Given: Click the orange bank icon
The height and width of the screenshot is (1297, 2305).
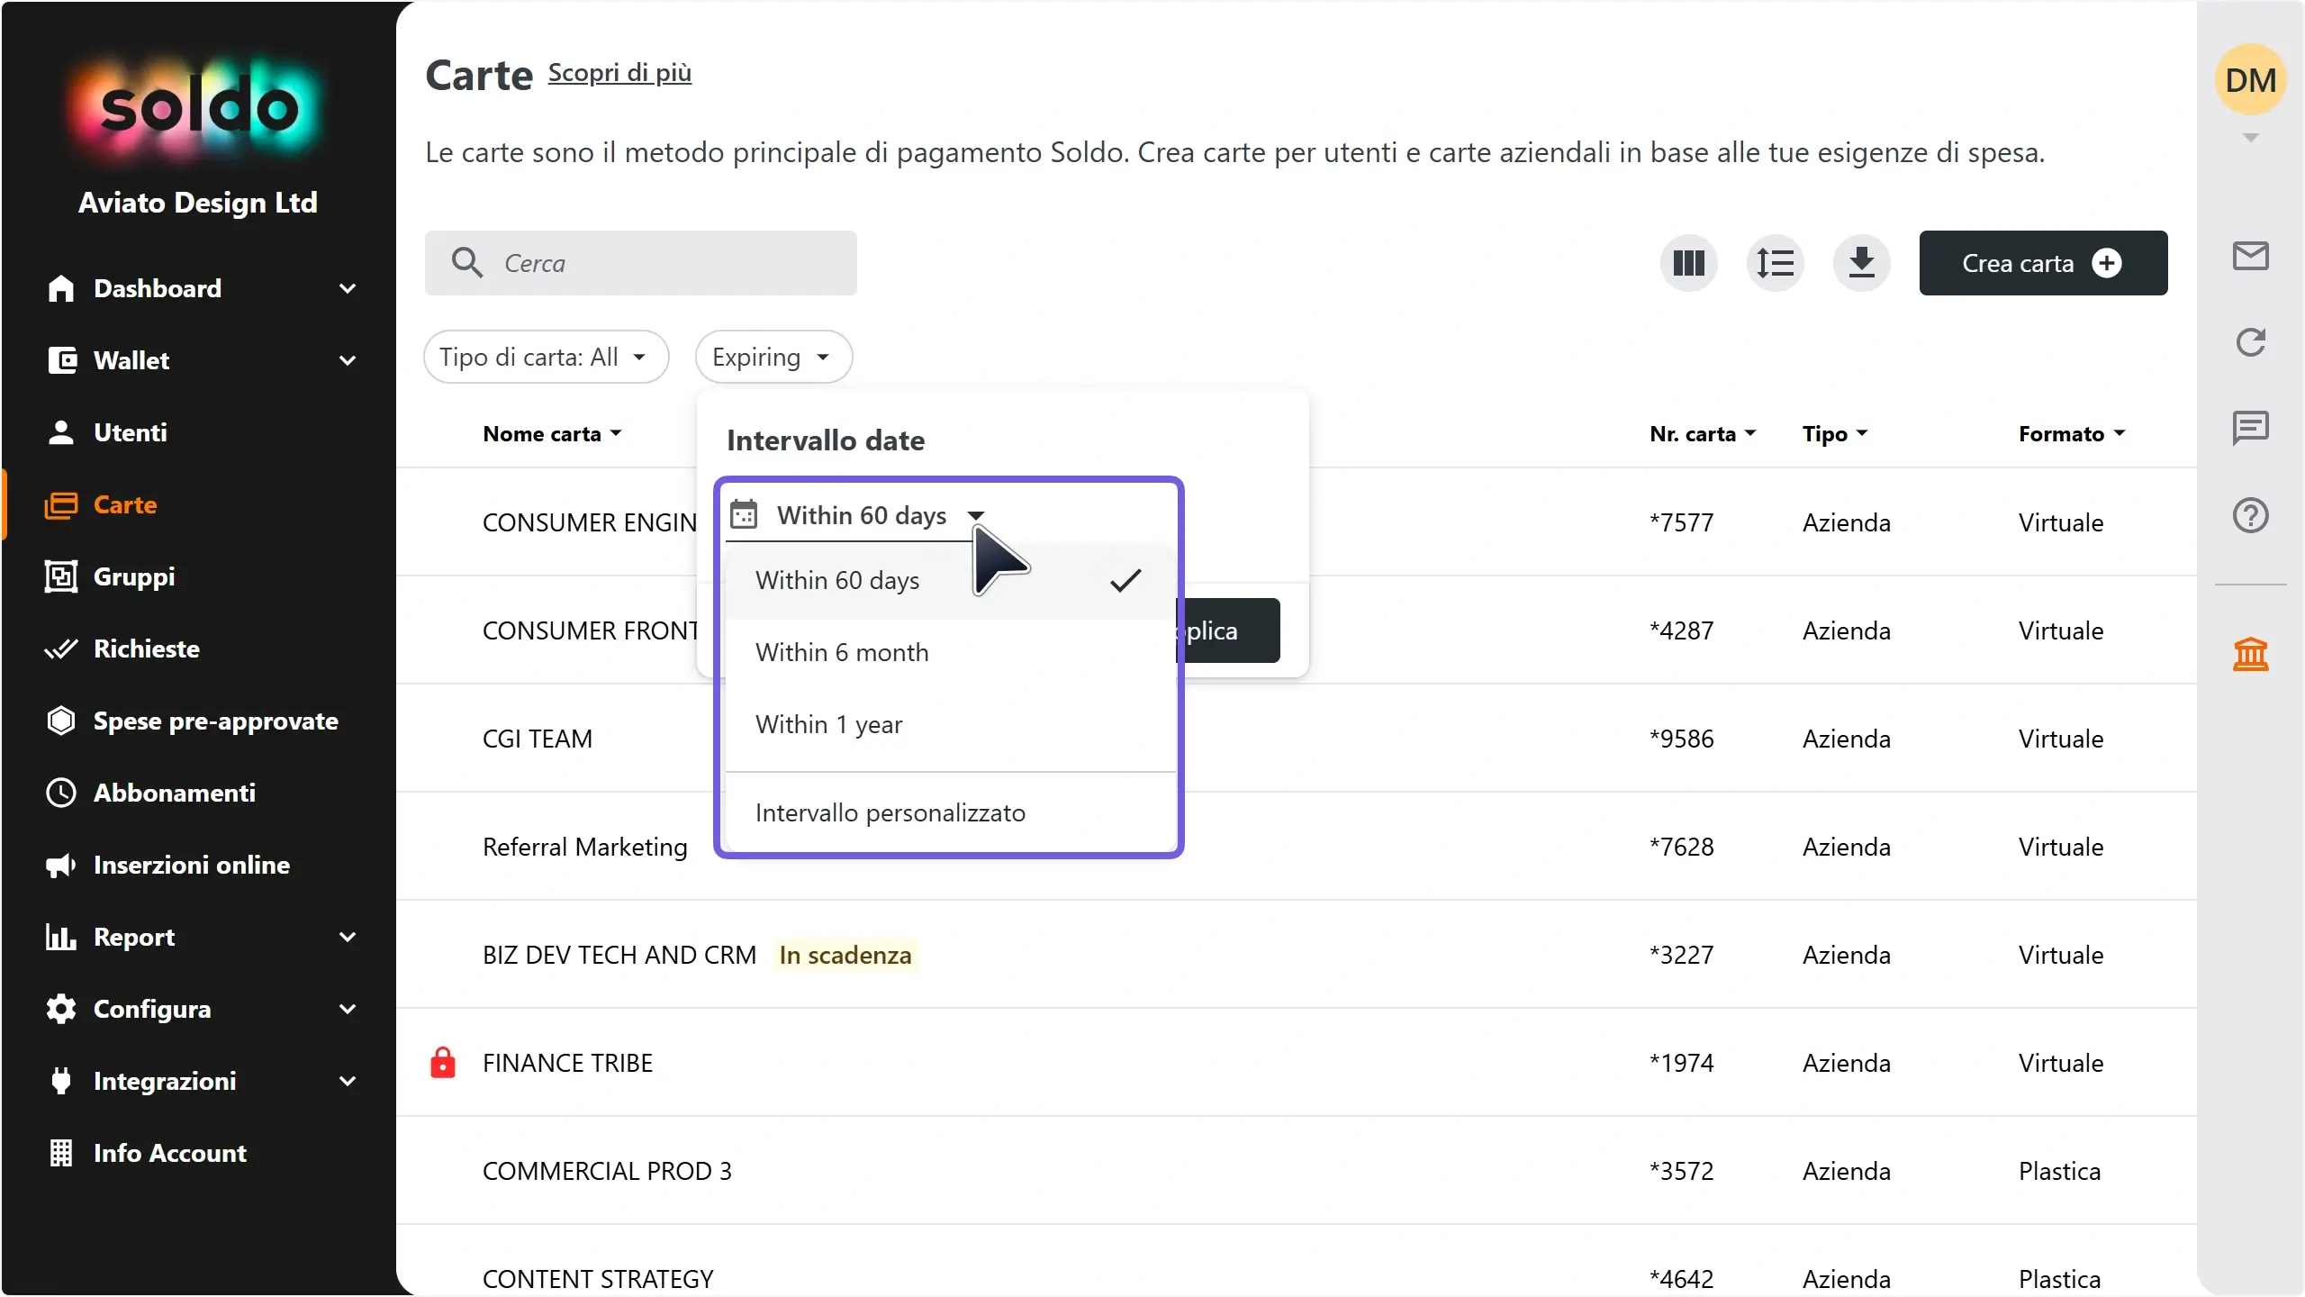Looking at the screenshot, I should pyautogui.click(x=2250, y=654).
